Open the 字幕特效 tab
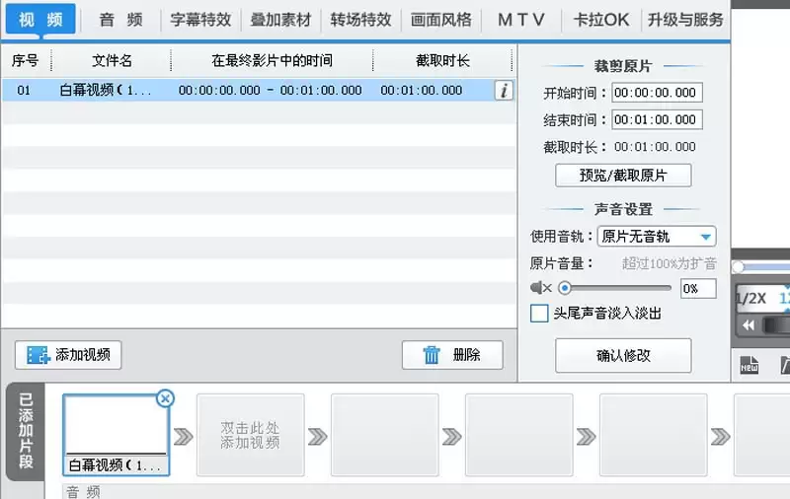This screenshot has height=499, width=790. 200,20
